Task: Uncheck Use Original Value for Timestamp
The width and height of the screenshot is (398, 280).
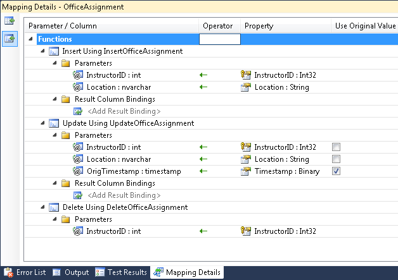Action: [337, 171]
